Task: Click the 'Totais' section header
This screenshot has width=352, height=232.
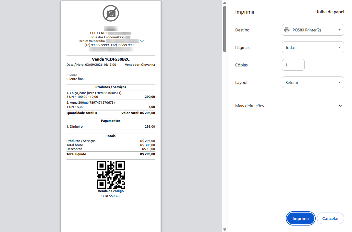Action: pyautogui.click(x=111, y=136)
